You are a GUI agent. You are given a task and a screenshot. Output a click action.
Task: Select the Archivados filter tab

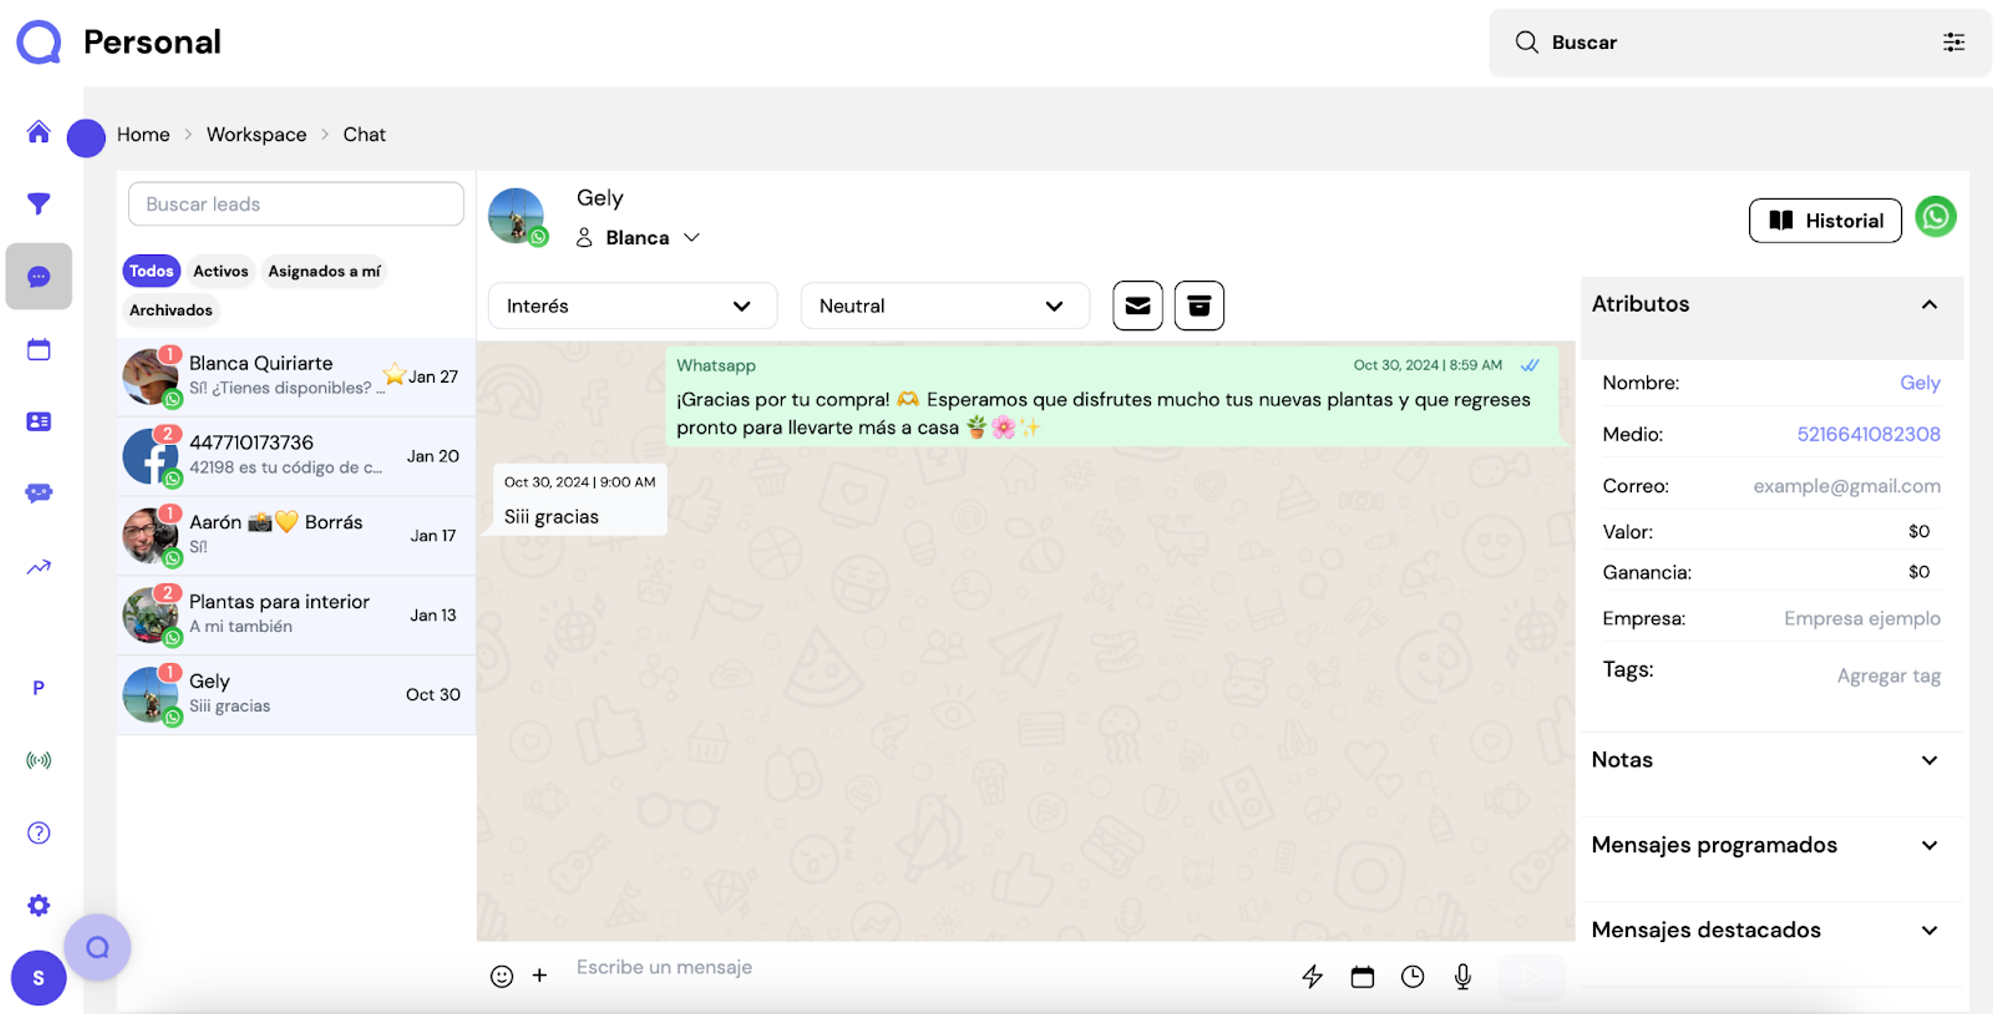(x=170, y=309)
